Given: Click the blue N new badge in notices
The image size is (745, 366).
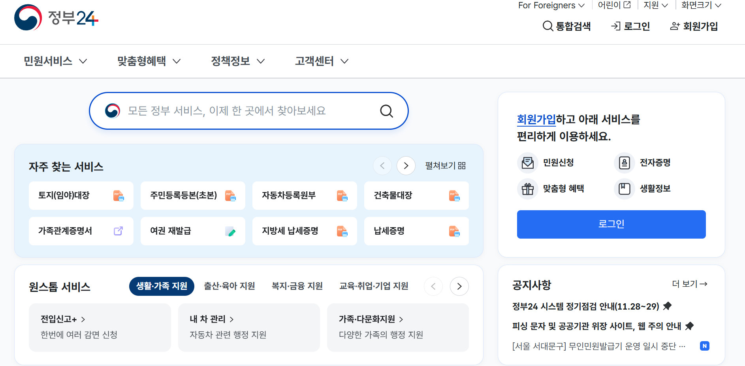Looking at the screenshot, I should pos(704,346).
